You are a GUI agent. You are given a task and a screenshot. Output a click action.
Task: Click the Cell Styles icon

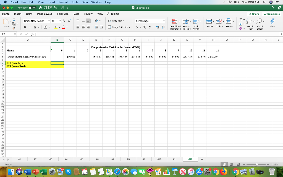click(x=196, y=24)
